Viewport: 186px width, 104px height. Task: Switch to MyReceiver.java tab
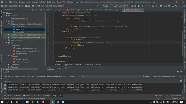pos(113,10)
